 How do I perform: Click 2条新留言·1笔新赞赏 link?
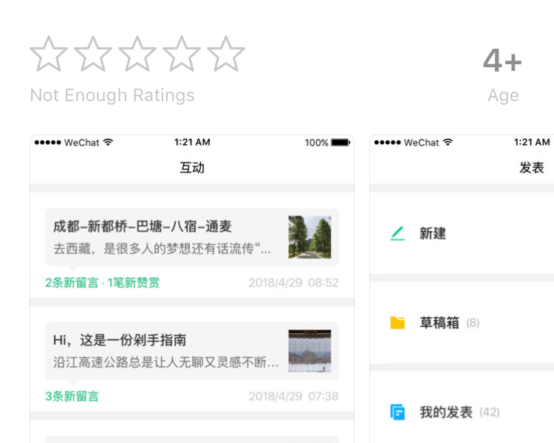click(x=102, y=283)
